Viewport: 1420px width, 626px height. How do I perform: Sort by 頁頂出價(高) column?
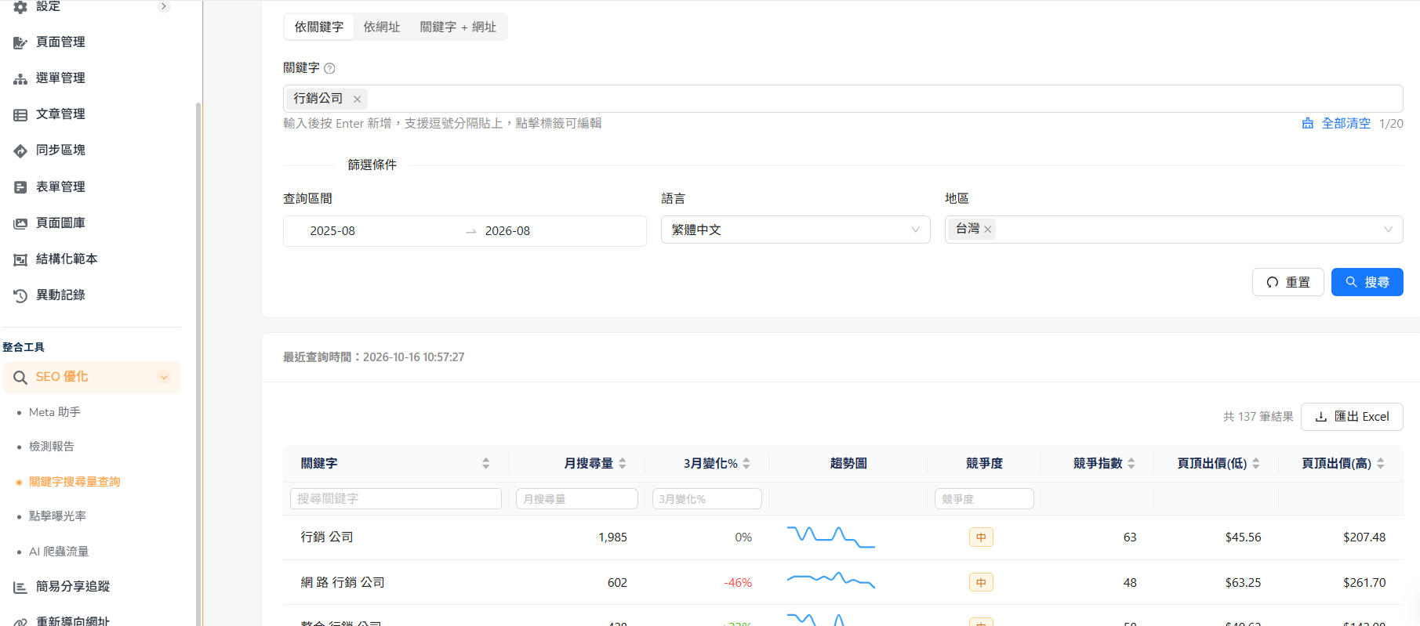(x=1381, y=463)
